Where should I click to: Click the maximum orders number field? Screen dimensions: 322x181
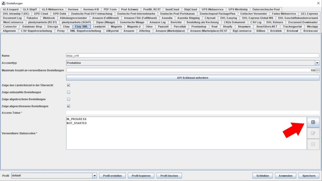[x=191, y=70]
